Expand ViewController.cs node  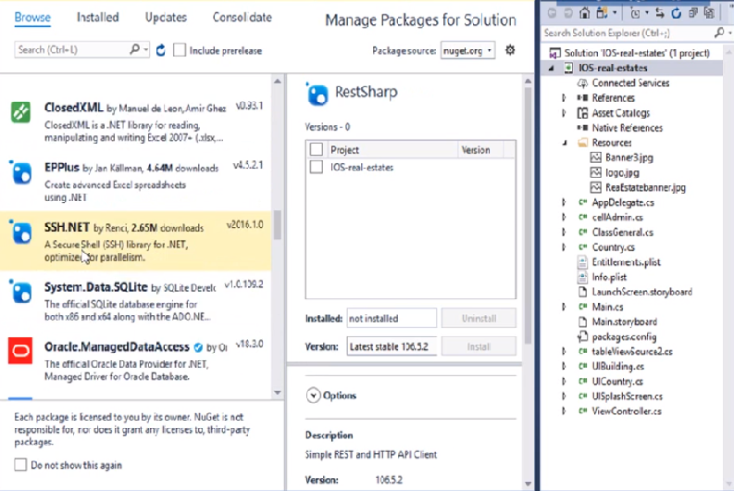pos(564,411)
